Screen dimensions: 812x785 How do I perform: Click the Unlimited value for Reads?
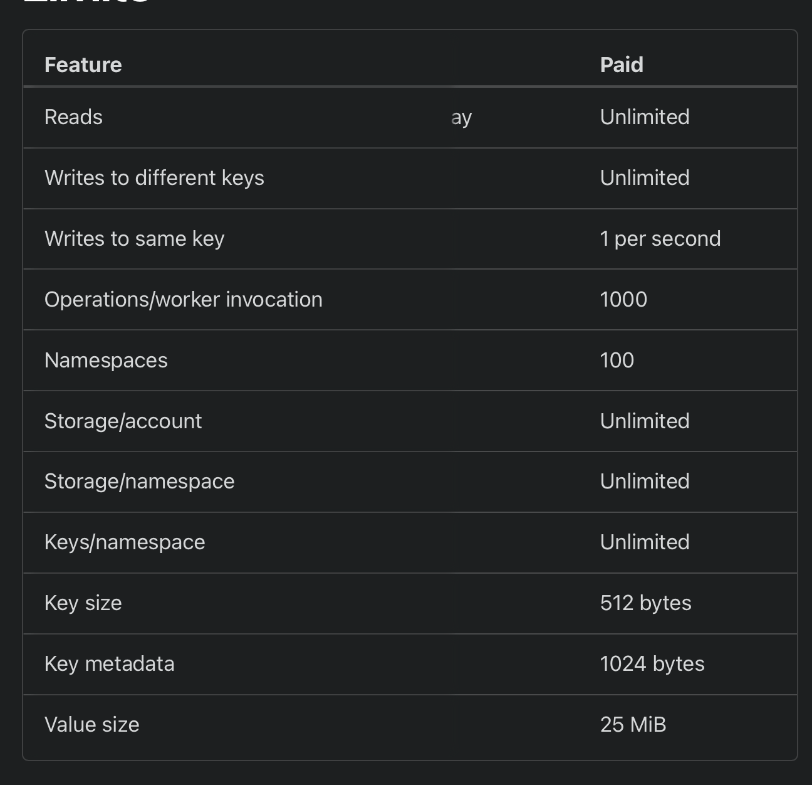coord(645,117)
